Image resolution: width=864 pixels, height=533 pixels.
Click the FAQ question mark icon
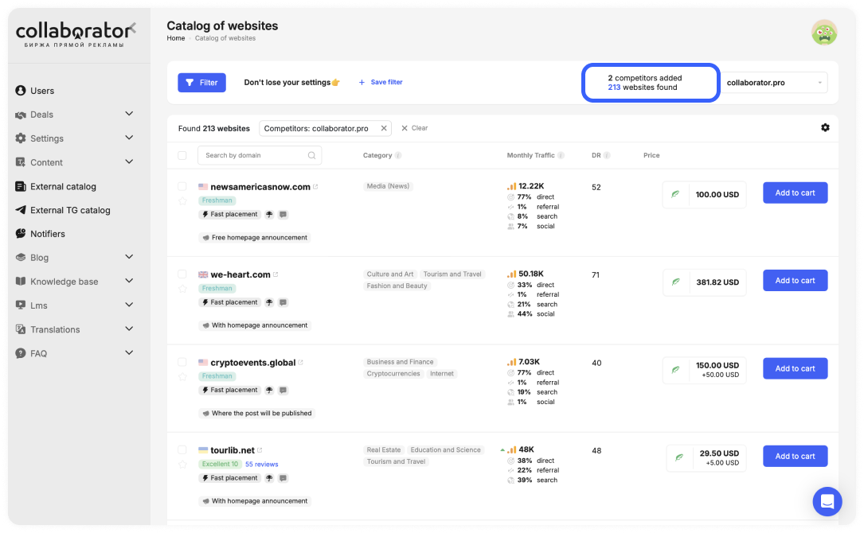click(x=21, y=353)
